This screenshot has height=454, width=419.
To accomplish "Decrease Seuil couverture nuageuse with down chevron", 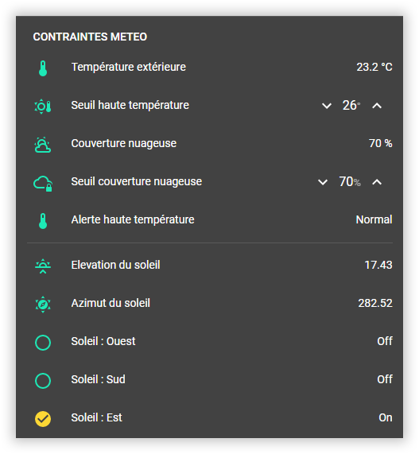I will pos(323,182).
